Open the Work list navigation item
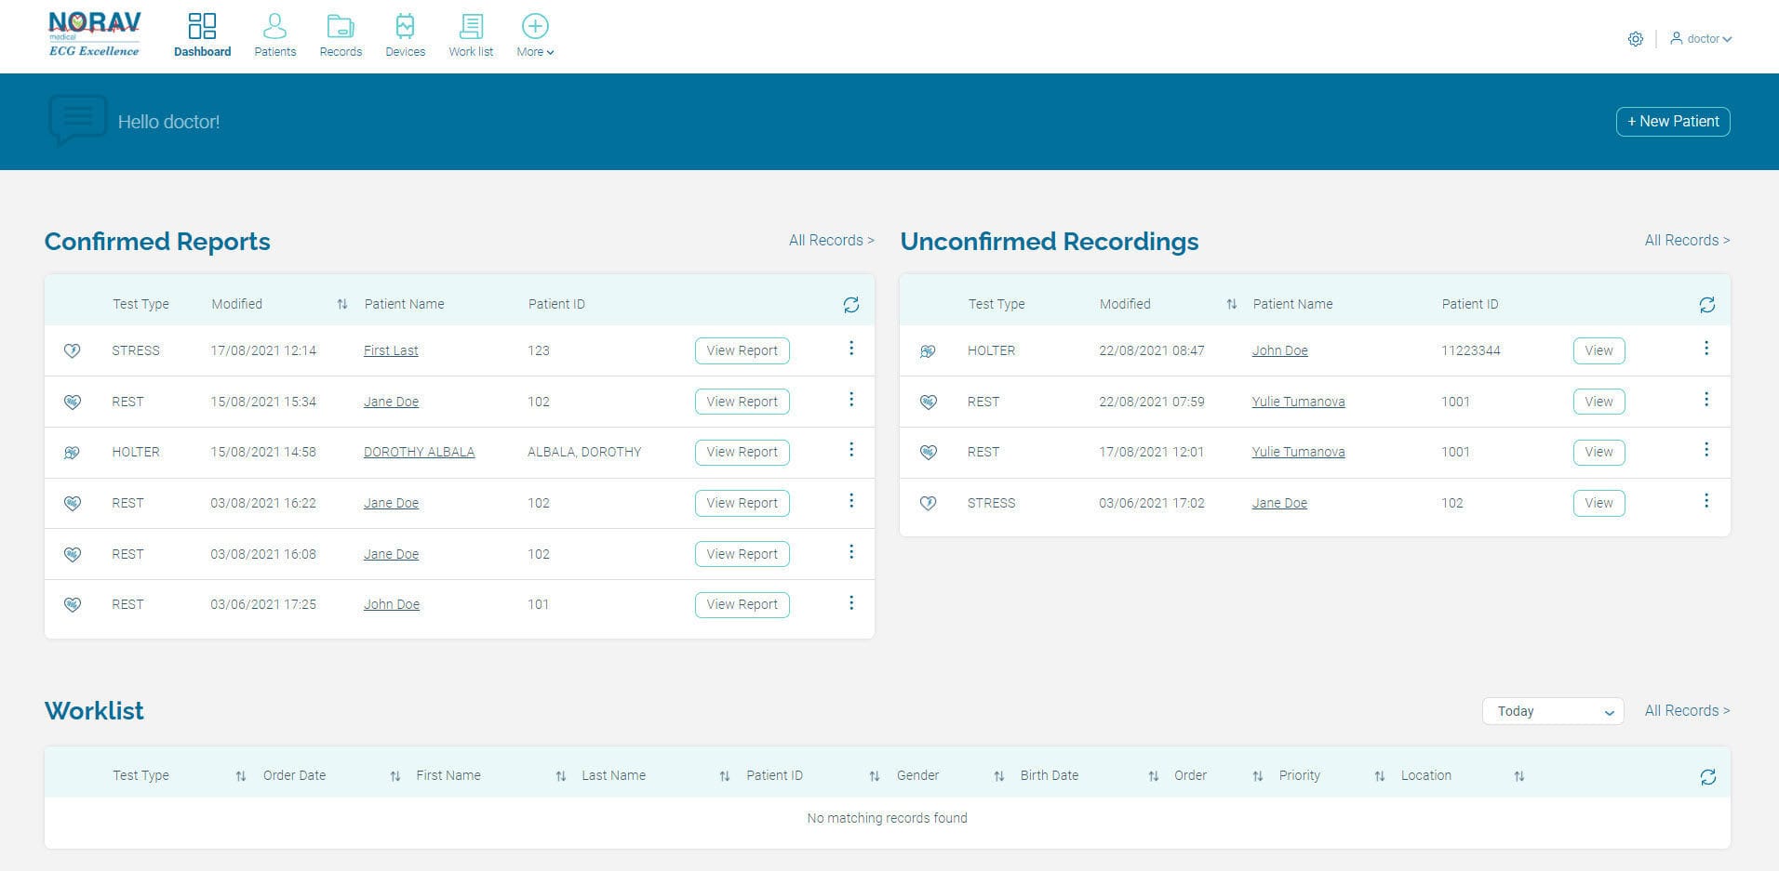 (x=471, y=35)
